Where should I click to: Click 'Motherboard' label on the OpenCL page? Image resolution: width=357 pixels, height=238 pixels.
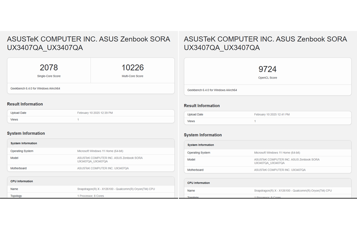(195, 170)
